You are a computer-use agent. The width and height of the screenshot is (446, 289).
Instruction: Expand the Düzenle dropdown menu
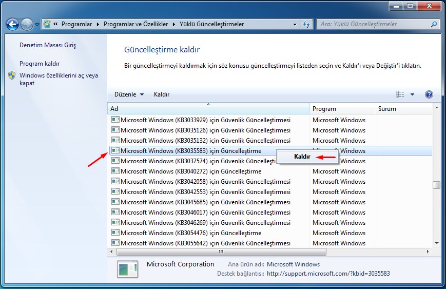tap(129, 94)
